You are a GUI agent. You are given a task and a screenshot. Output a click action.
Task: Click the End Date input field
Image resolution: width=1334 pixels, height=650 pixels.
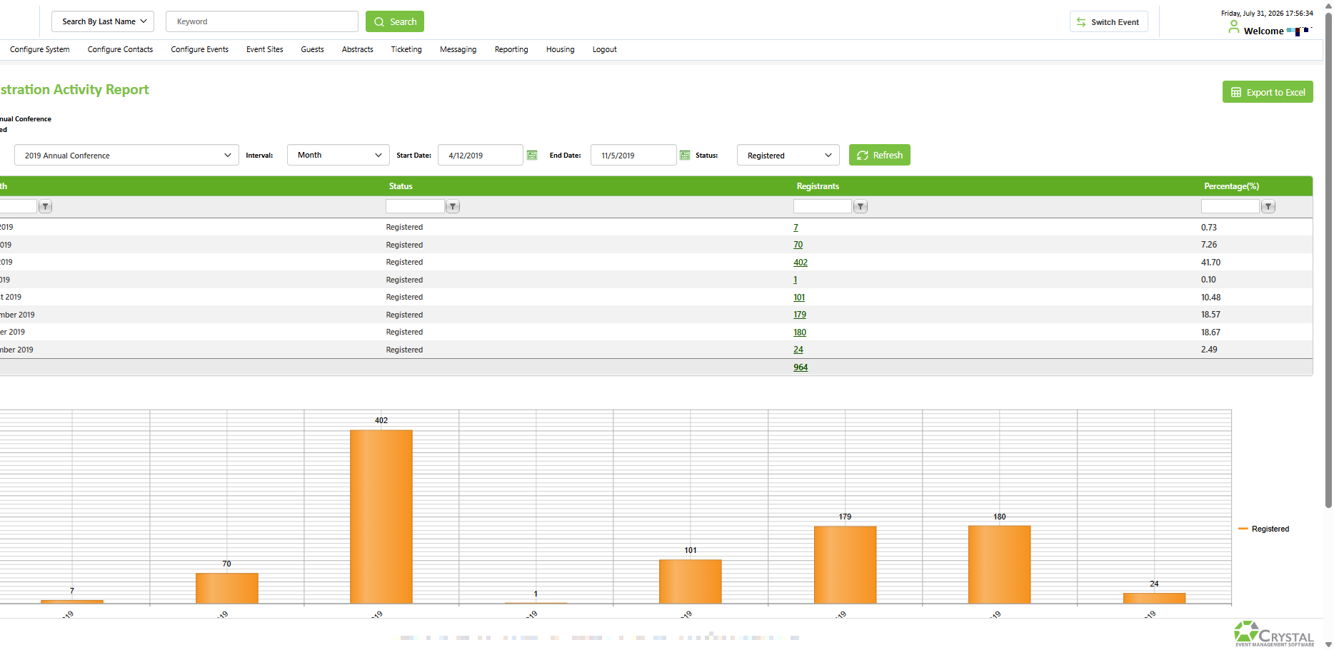[x=633, y=156]
